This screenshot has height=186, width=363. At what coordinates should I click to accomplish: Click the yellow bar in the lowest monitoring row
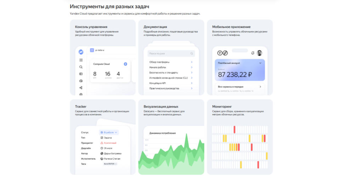(x=241, y=165)
